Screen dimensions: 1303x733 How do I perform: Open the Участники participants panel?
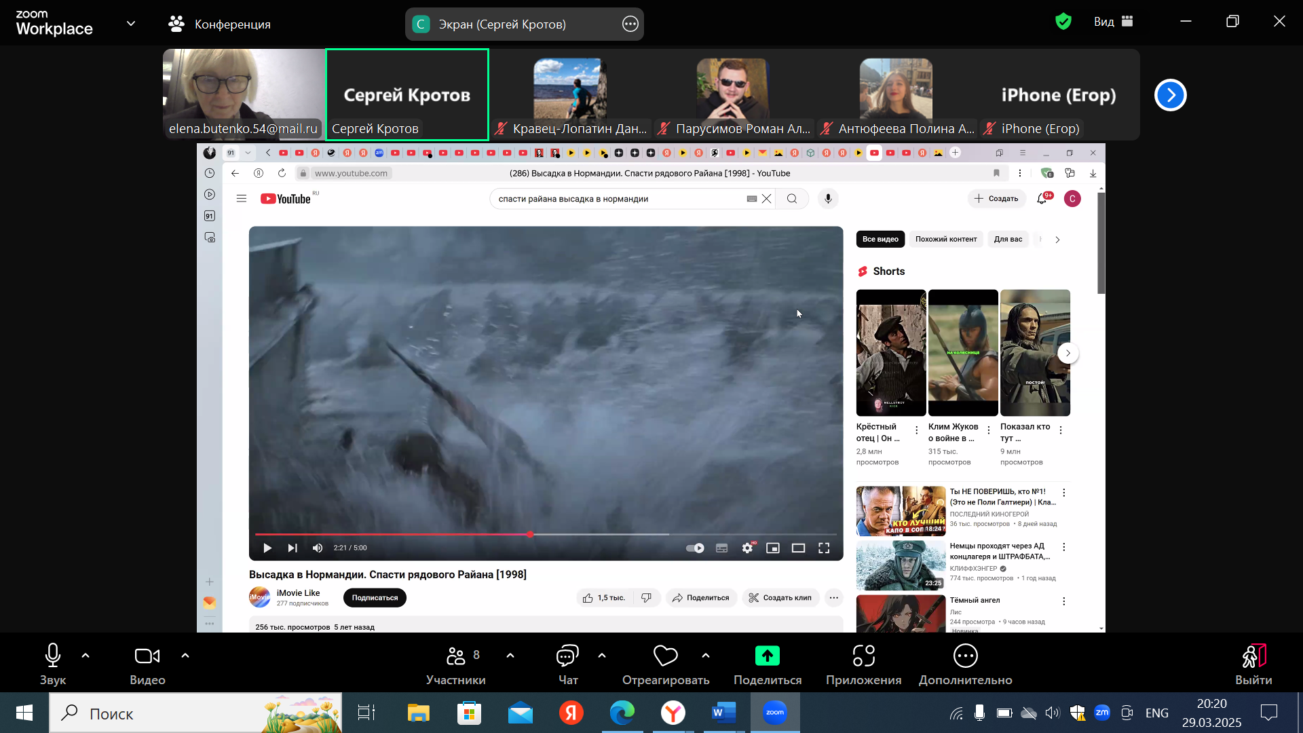(x=456, y=664)
